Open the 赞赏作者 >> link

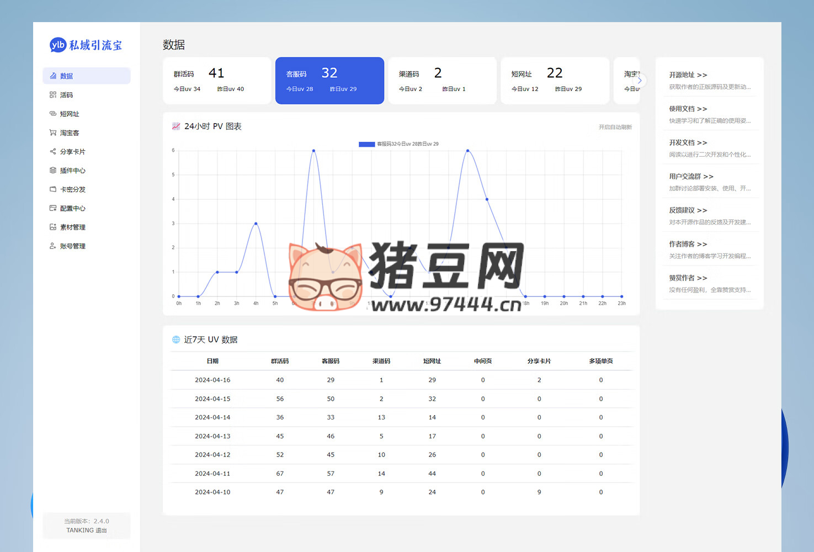(688, 278)
